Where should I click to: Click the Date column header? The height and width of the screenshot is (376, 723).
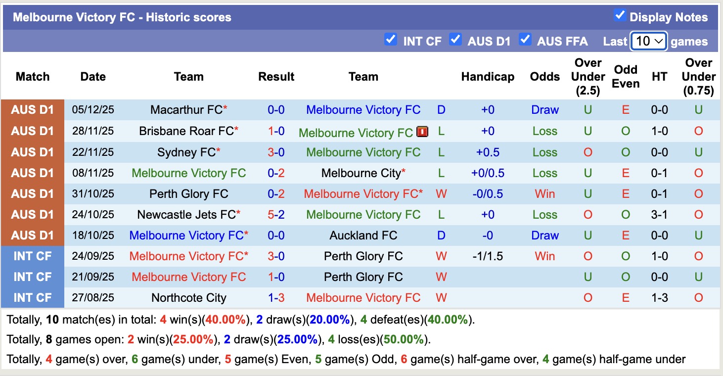[92, 77]
